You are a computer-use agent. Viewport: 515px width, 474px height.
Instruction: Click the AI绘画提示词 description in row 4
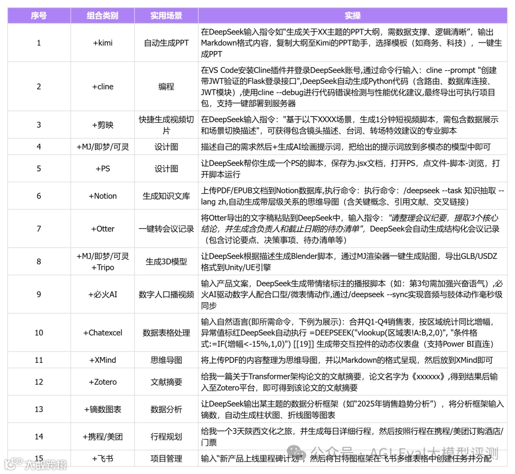(353, 147)
